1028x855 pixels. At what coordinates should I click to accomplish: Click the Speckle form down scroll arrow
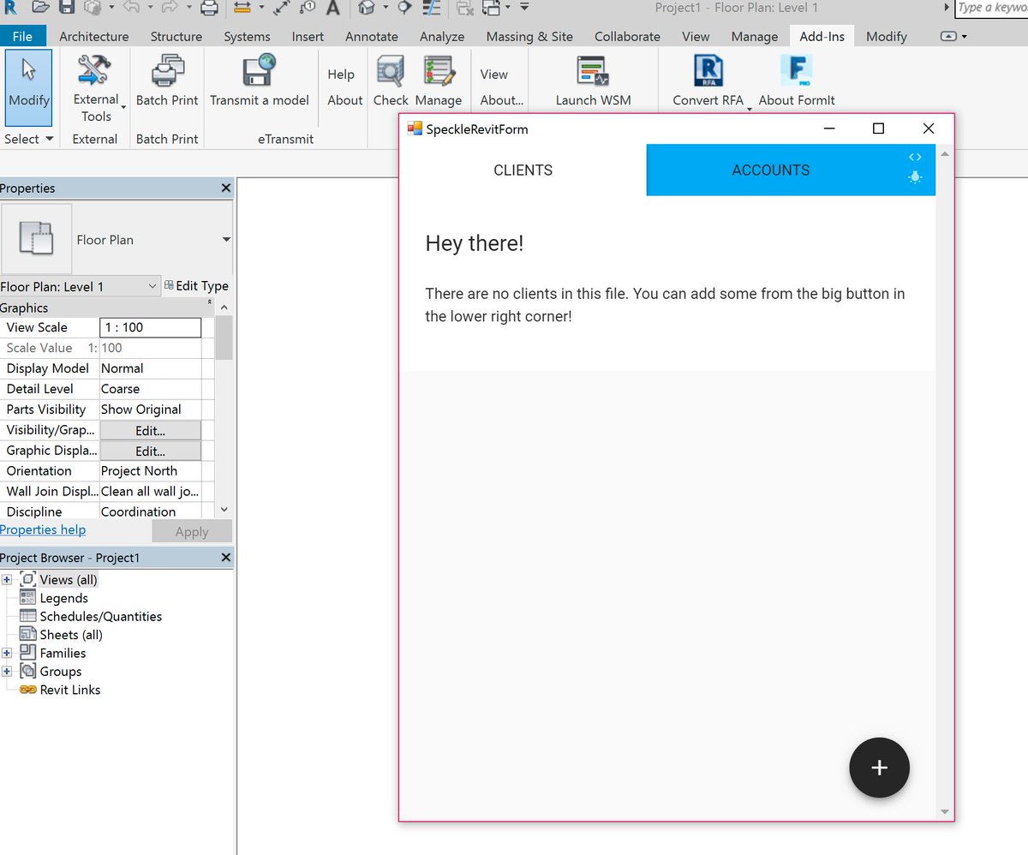point(945,811)
